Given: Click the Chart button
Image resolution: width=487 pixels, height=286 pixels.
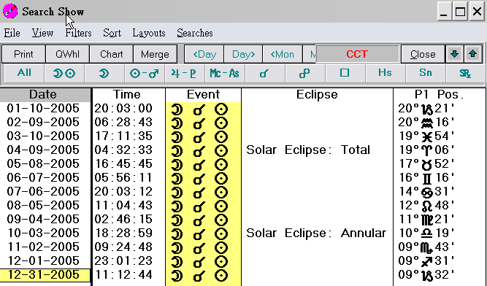Looking at the screenshot, I should (x=112, y=54).
